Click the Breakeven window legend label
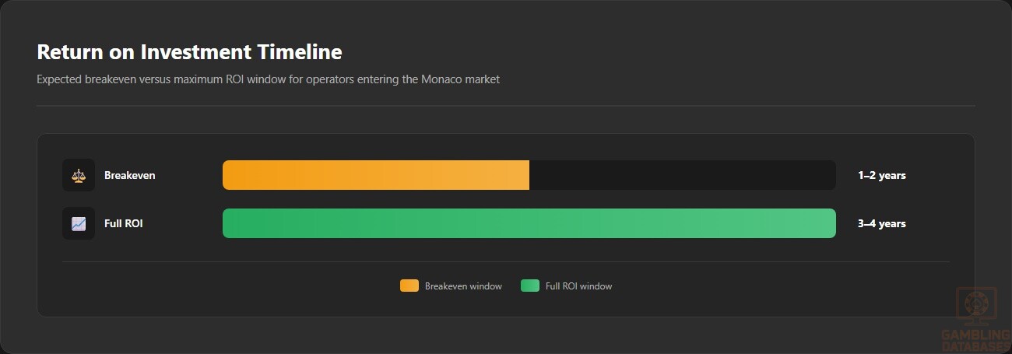Screen dimensions: 1012x354 463,286
